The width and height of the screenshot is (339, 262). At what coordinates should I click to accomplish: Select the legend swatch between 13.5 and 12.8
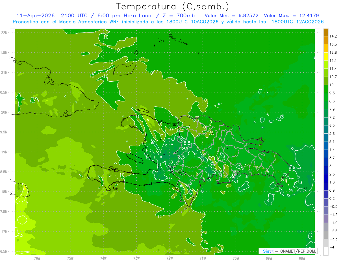pos(326,48)
